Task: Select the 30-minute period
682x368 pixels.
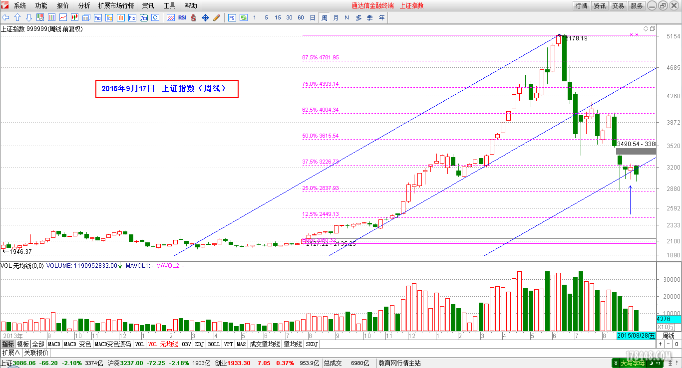Action: [x=289, y=17]
